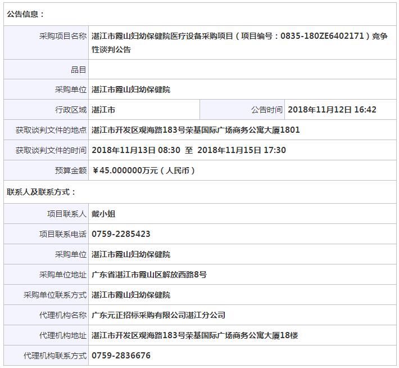Screen dimensions: 399x368
Task: Click the 行政区域 value 湛江市
Action: 103,110
